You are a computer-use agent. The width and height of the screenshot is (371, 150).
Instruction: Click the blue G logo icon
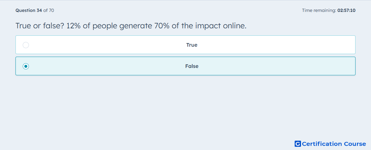tap(298, 144)
